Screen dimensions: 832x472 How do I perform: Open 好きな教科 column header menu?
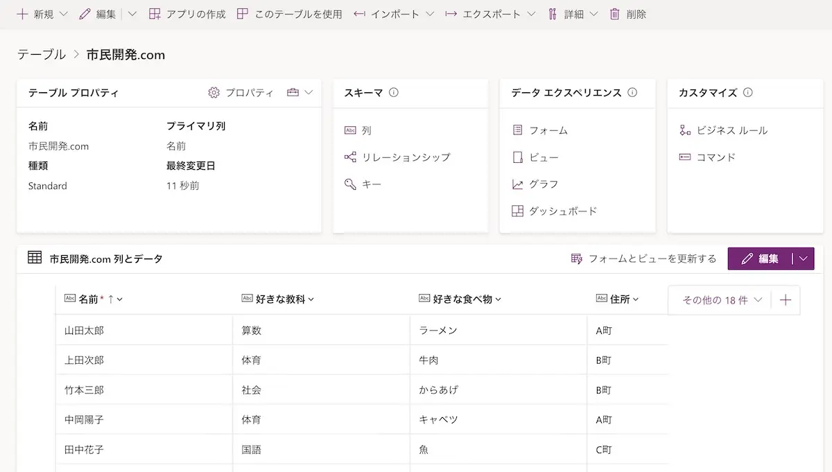pos(311,299)
